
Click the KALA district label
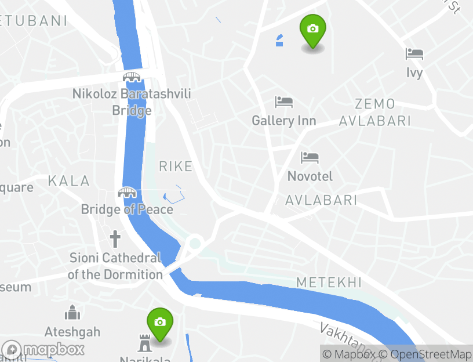(x=69, y=181)
